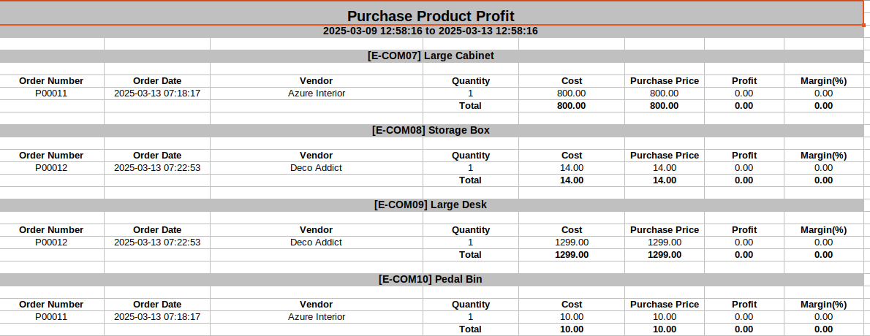870x336 pixels.
Task: Select the 'Quantity' header in the Storage Box section
Action: click(470, 156)
